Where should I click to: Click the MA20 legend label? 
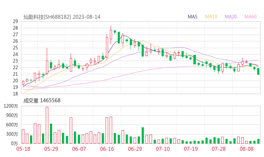click(x=231, y=17)
